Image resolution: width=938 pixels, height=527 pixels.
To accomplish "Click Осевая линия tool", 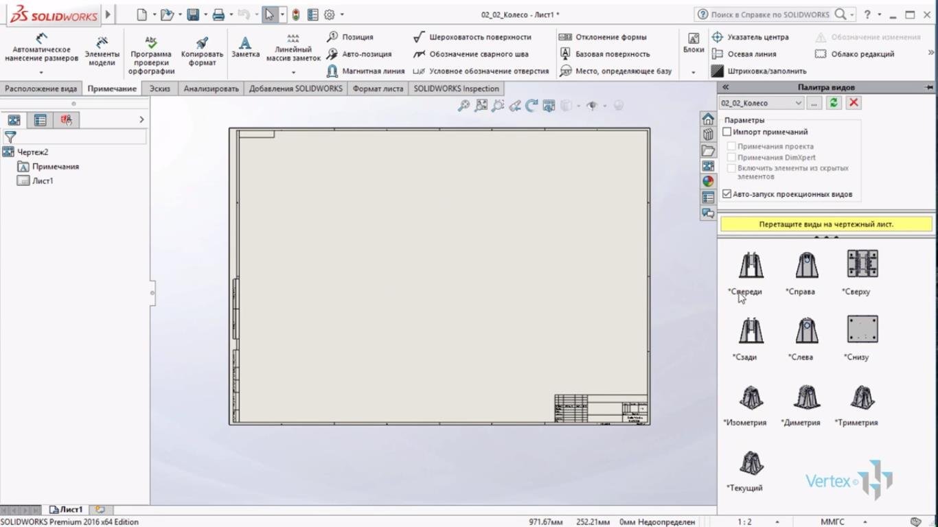I will [x=744, y=54].
